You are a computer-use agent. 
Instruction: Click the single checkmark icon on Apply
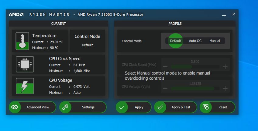pos(122,107)
